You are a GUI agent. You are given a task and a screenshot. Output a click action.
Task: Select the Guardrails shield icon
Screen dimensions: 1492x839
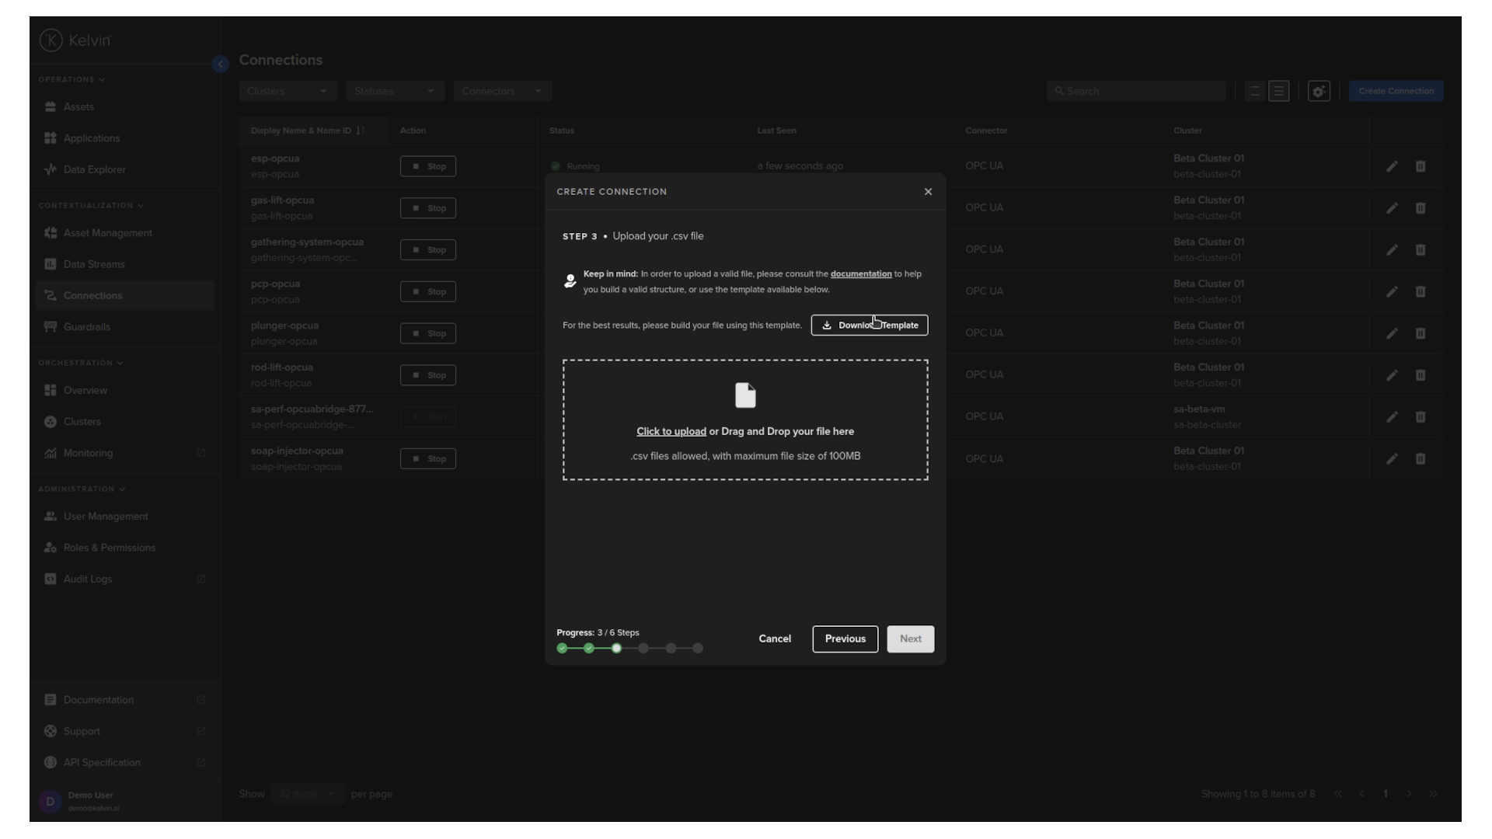[50, 327]
